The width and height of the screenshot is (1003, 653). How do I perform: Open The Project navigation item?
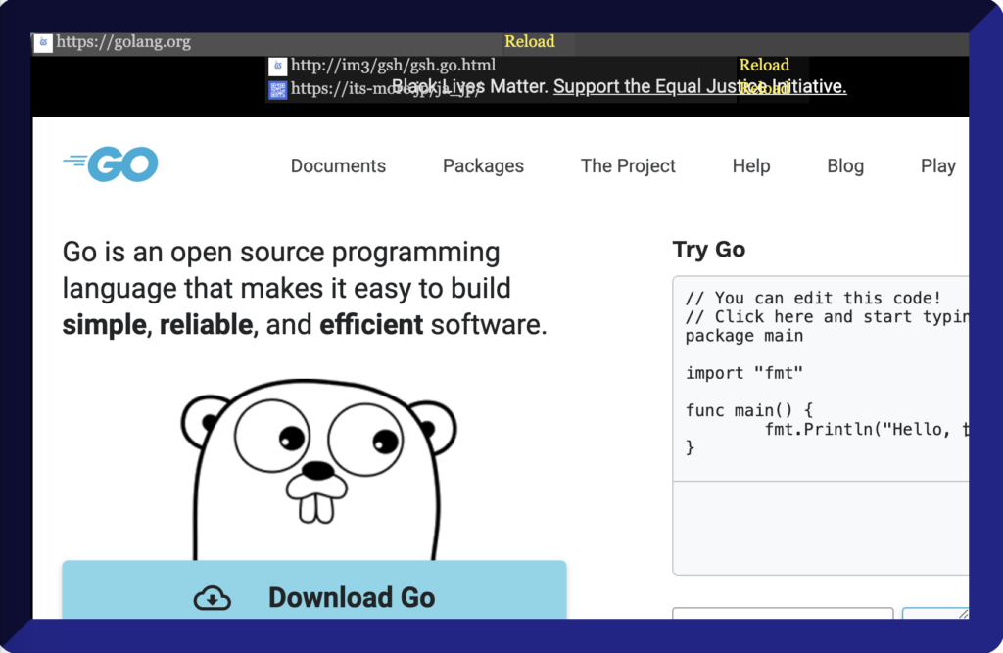coord(628,166)
